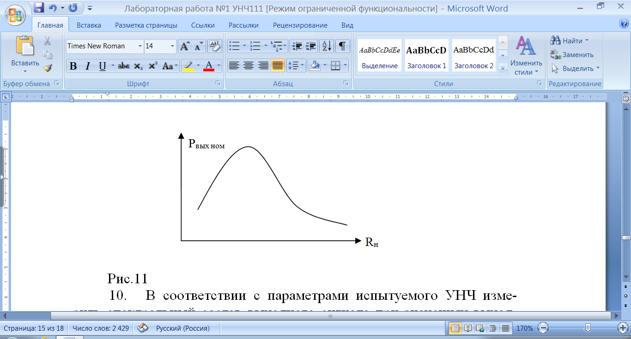Image resolution: width=631 pixels, height=339 pixels.
Task: Switch to the Вставка tab
Action: point(89,25)
